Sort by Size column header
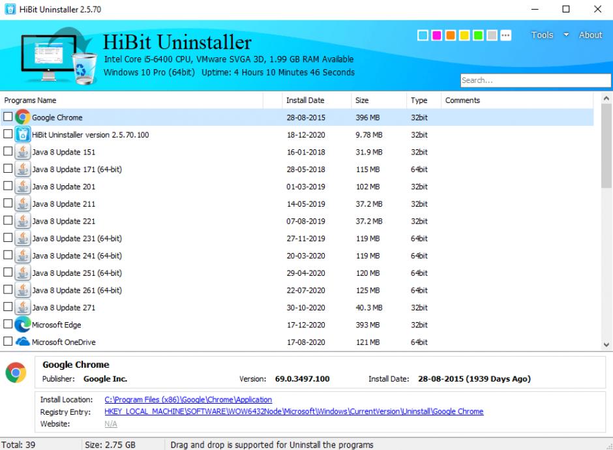Screen dimensions: 613x450 click(379, 100)
